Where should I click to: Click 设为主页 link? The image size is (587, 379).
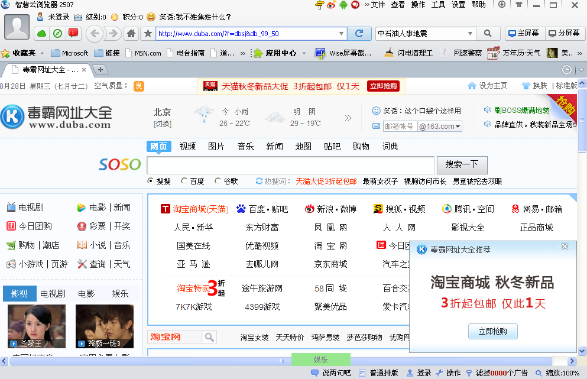point(488,86)
